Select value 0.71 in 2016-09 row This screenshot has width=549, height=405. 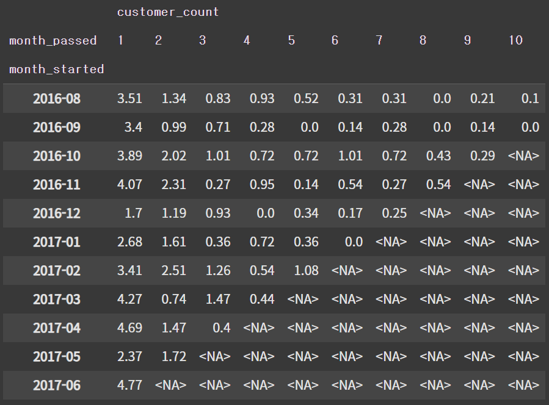pos(218,127)
